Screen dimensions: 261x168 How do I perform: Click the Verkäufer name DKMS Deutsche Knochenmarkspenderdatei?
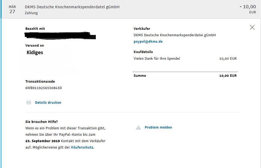coord(175,35)
